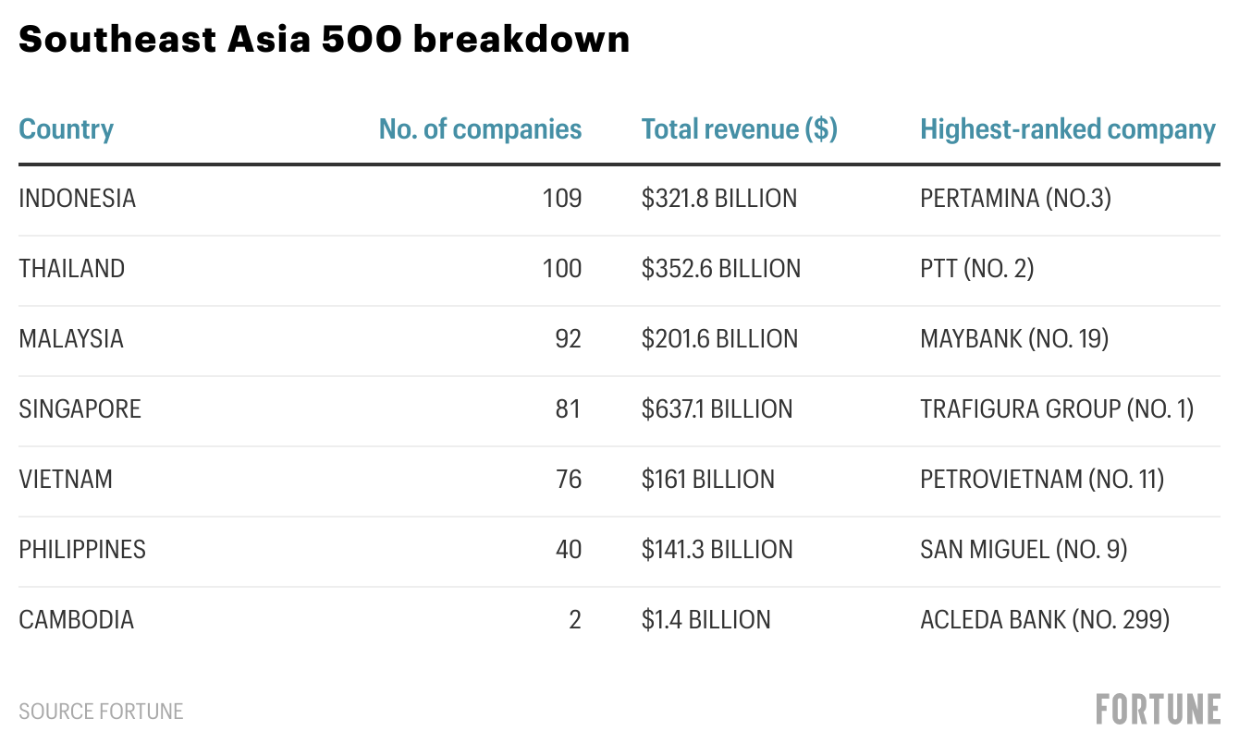Click the Country column header
This screenshot has height=743, width=1239.
pos(66,129)
